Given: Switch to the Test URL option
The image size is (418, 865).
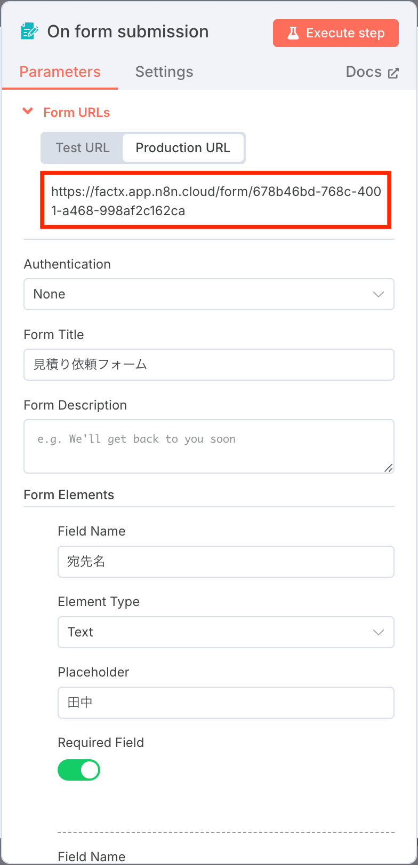Looking at the screenshot, I should pyautogui.click(x=83, y=148).
